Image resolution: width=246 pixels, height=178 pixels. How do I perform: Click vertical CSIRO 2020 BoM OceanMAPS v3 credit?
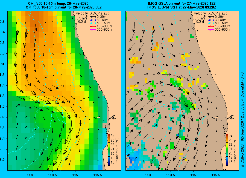pos(242,120)
